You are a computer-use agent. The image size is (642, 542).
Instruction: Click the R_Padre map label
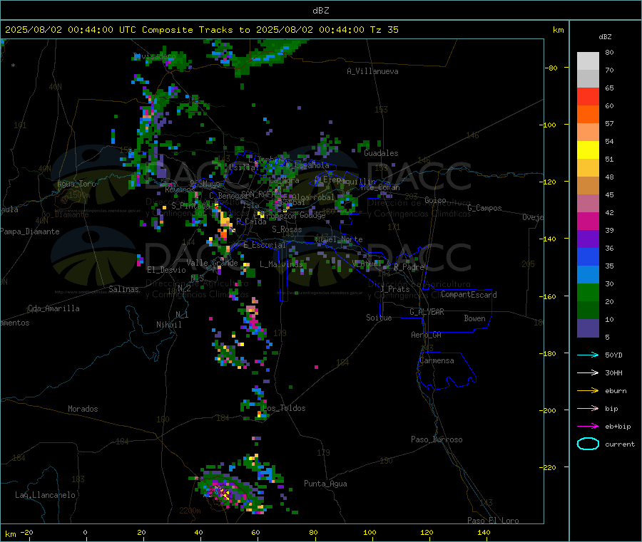(x=409, y=267)
